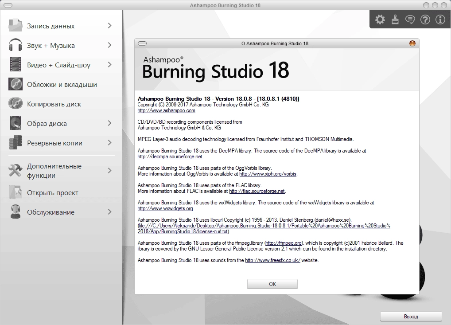The width and height of the screenshot is (451, 325).
Task: Click the pill button in main window title bar
Action: pos(8,5)
